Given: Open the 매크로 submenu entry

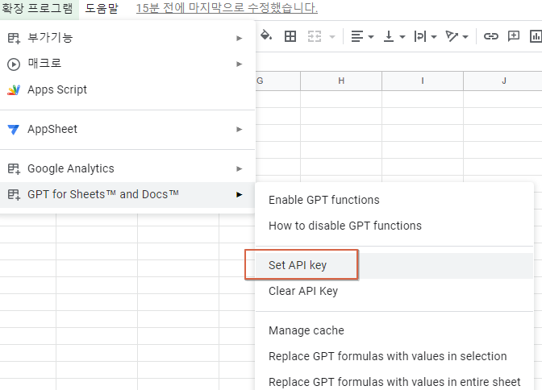Looking at the screenshot, I should tap(127, 64).
